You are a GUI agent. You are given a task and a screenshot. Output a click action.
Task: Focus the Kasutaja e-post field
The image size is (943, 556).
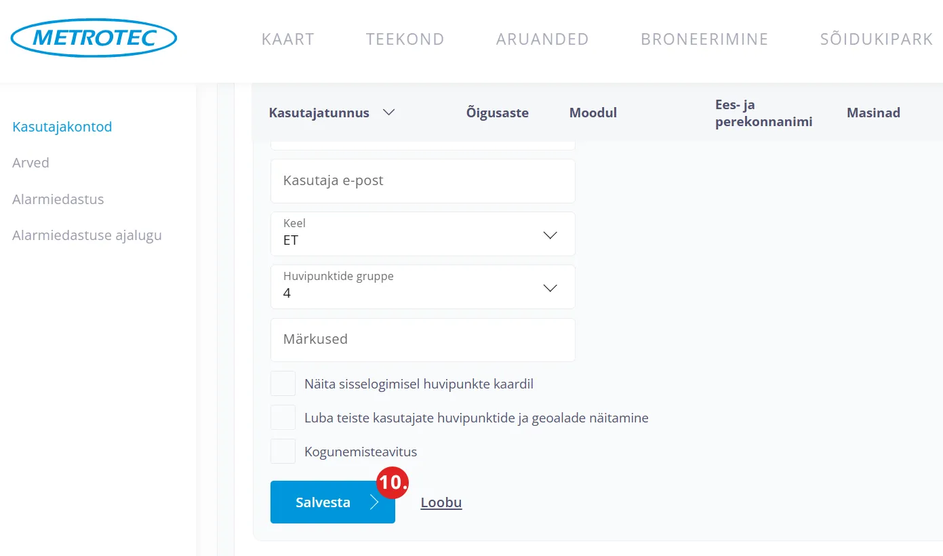422,181
